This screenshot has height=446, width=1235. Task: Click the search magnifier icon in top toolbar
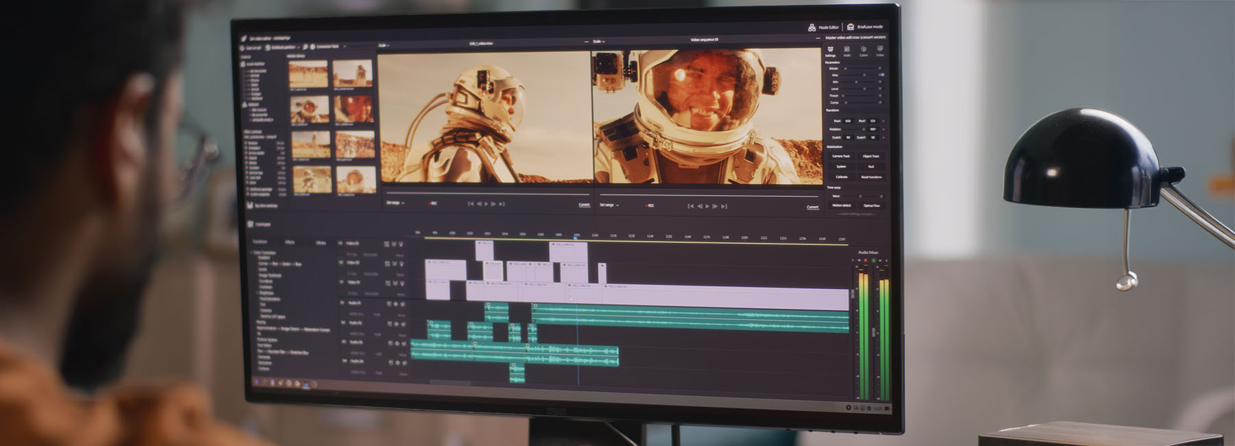pos(305,47)
